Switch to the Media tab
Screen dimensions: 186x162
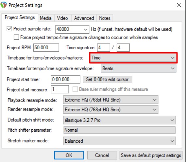[46, 18]
